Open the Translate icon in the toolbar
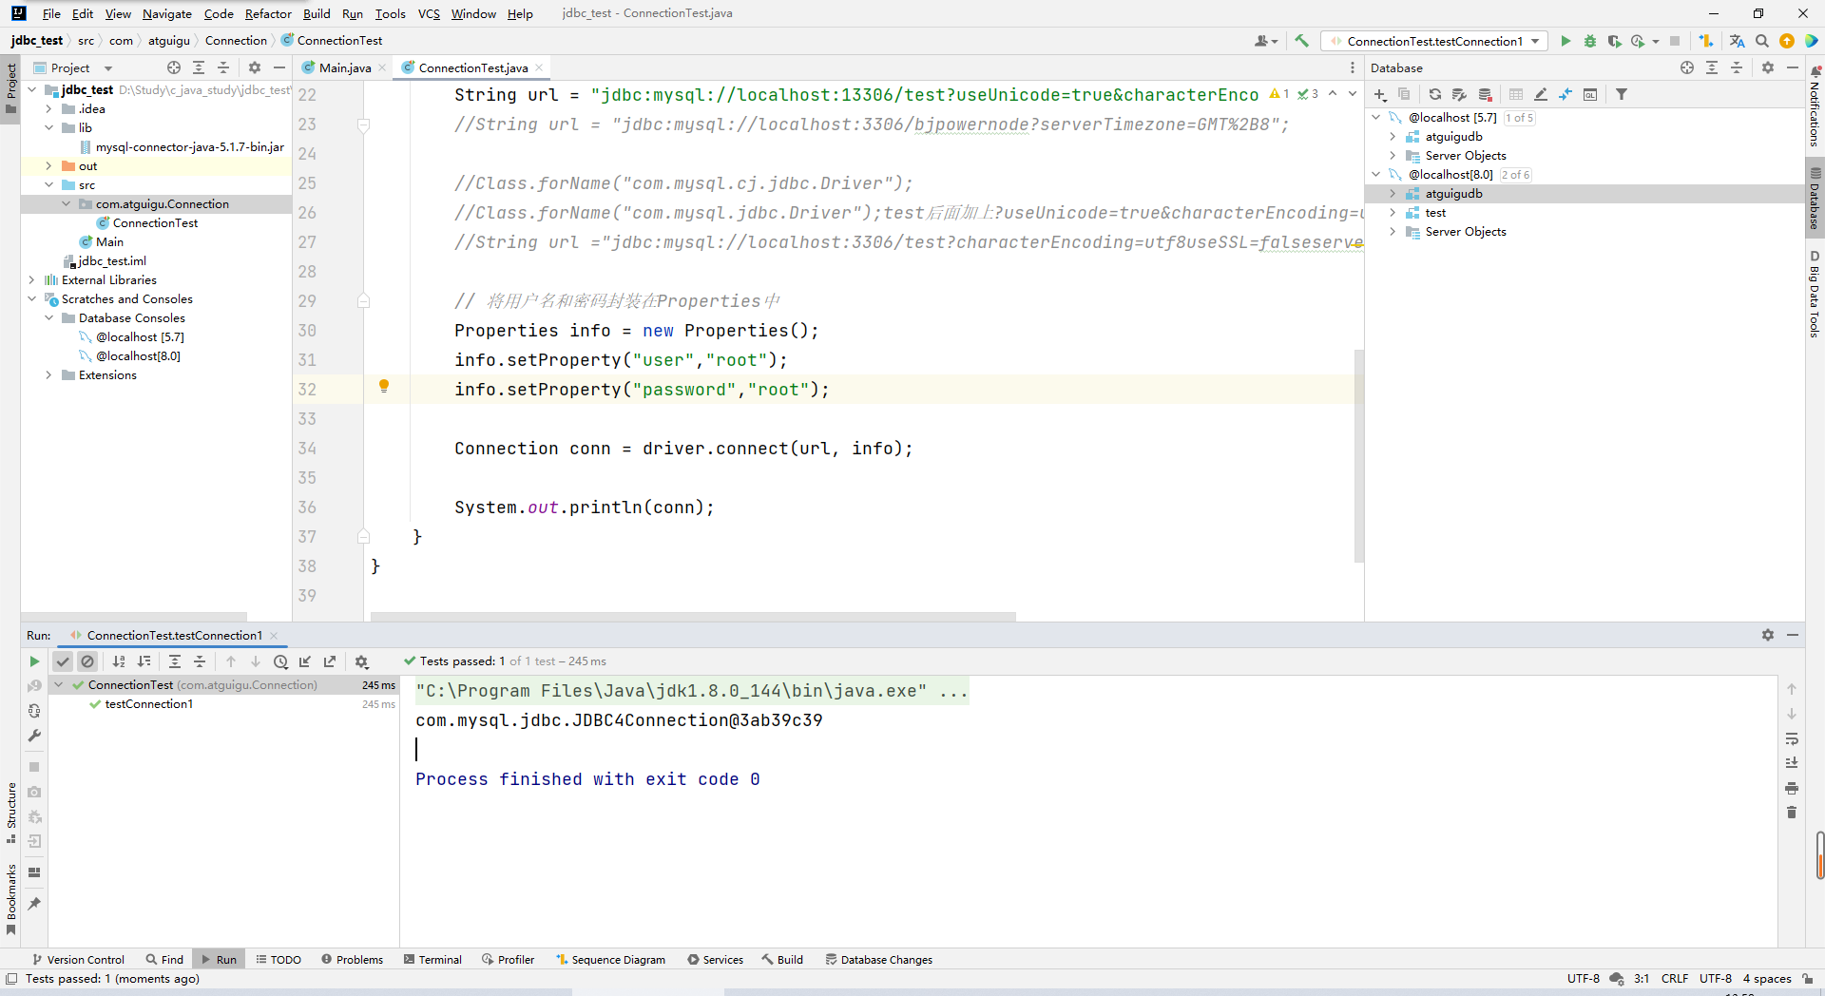Image resolution: width=1825 pixels, height=996 pixels. (x=1738, y=41)
